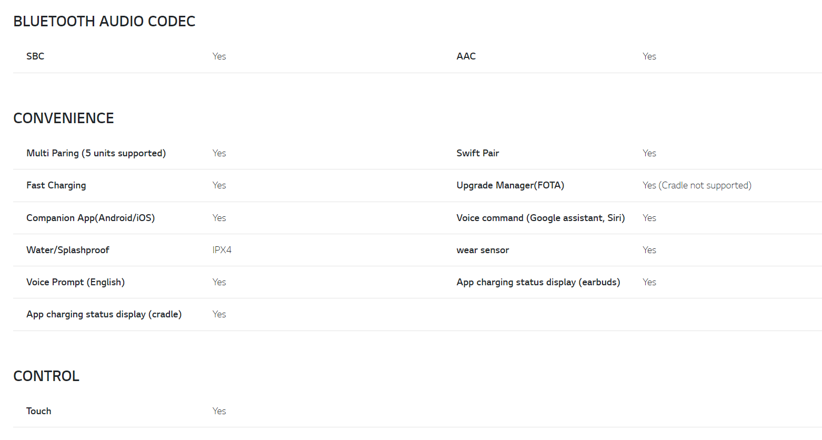Click the Touch control label

click(x=39, y=411)
